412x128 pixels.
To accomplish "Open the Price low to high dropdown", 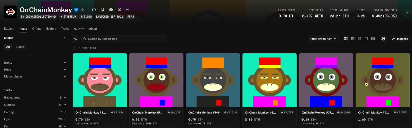I will point(323,39).
